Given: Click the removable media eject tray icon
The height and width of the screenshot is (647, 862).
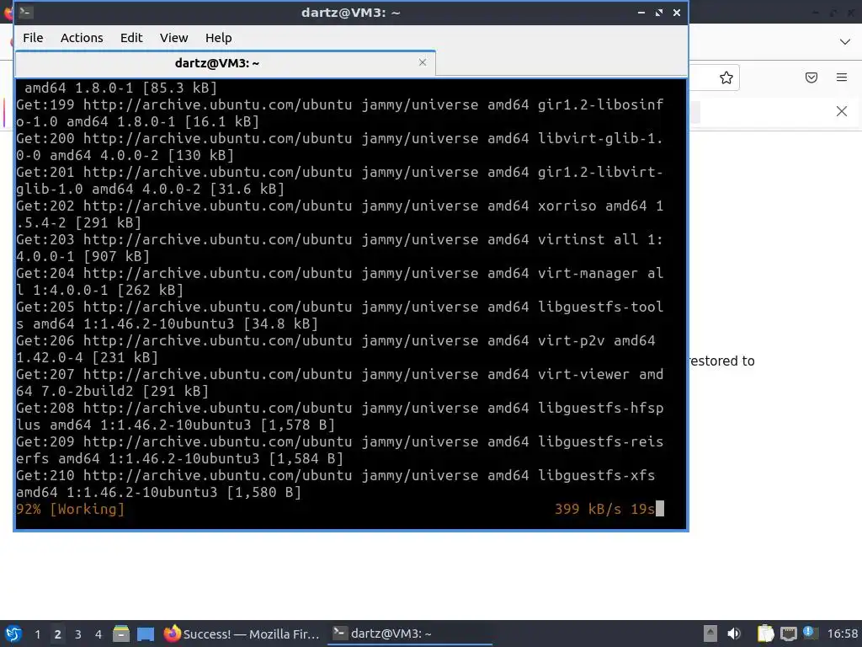Looking at the screenshot, I should [x=710, y=634].
